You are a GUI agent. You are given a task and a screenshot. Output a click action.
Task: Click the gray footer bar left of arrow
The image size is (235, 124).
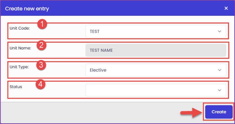pyautogui.click(x=90, y=112)
